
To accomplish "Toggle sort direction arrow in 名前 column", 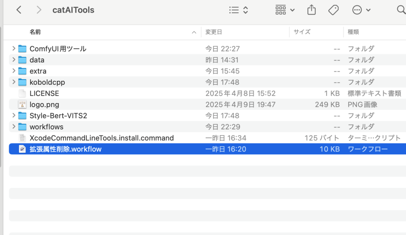I will tap(194, 32).
